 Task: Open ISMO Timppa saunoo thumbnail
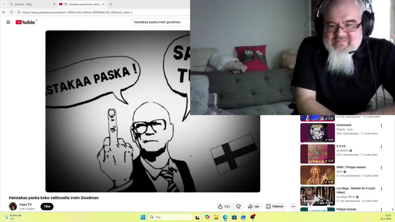click(x=318, y=175)
